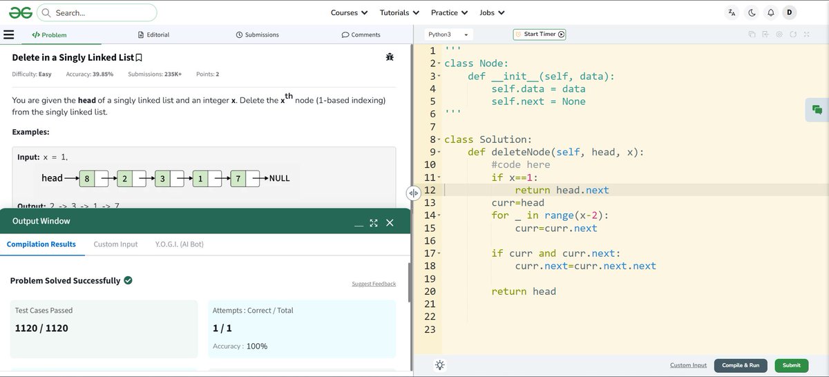Reset the code with the circular arrow icon
Screen dimensions: 829x377
793,35
